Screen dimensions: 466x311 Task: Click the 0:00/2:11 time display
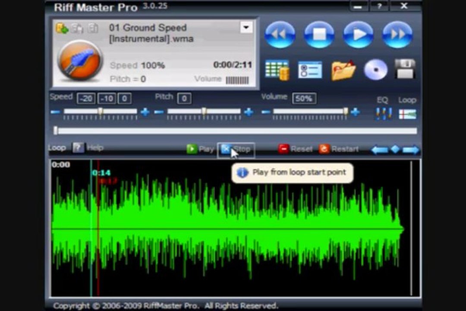(233, 65)
